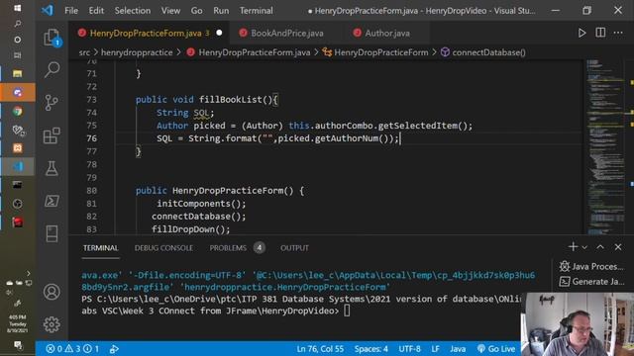
Task: Select the TERMINAL panel tab
Action: pos(101,248)
